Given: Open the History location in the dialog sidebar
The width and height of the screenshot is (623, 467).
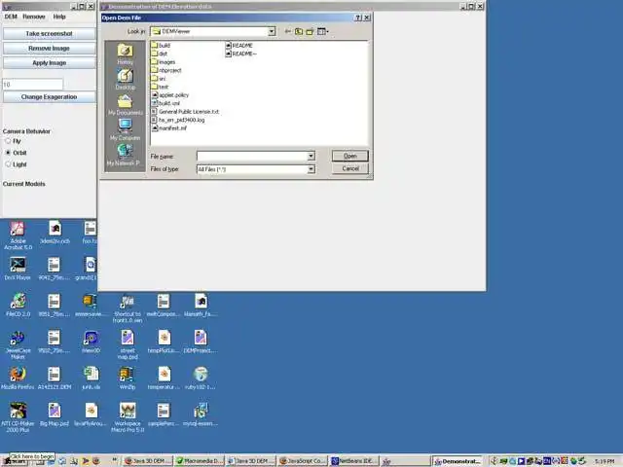Looking at the screenshot, I should 125,54.
